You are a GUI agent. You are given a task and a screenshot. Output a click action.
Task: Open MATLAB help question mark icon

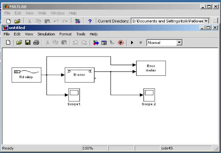(90, 21)
